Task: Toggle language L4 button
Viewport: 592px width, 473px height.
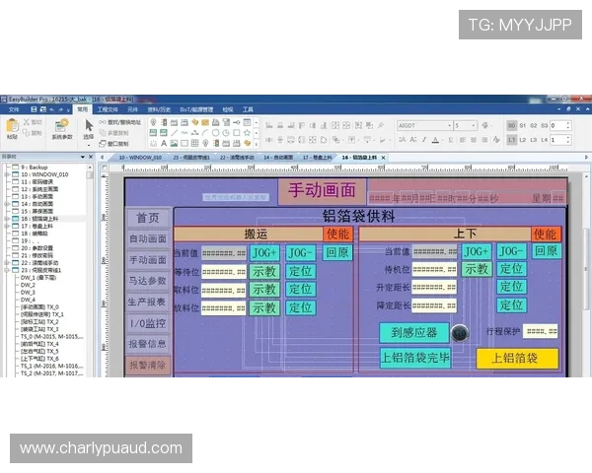Action: point(544,140)
